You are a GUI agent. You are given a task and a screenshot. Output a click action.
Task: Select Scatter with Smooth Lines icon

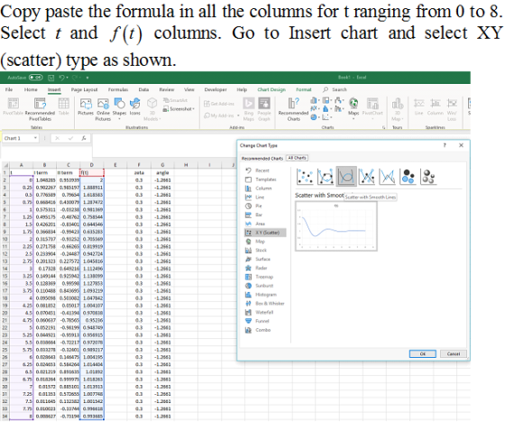tap(346, 177)
